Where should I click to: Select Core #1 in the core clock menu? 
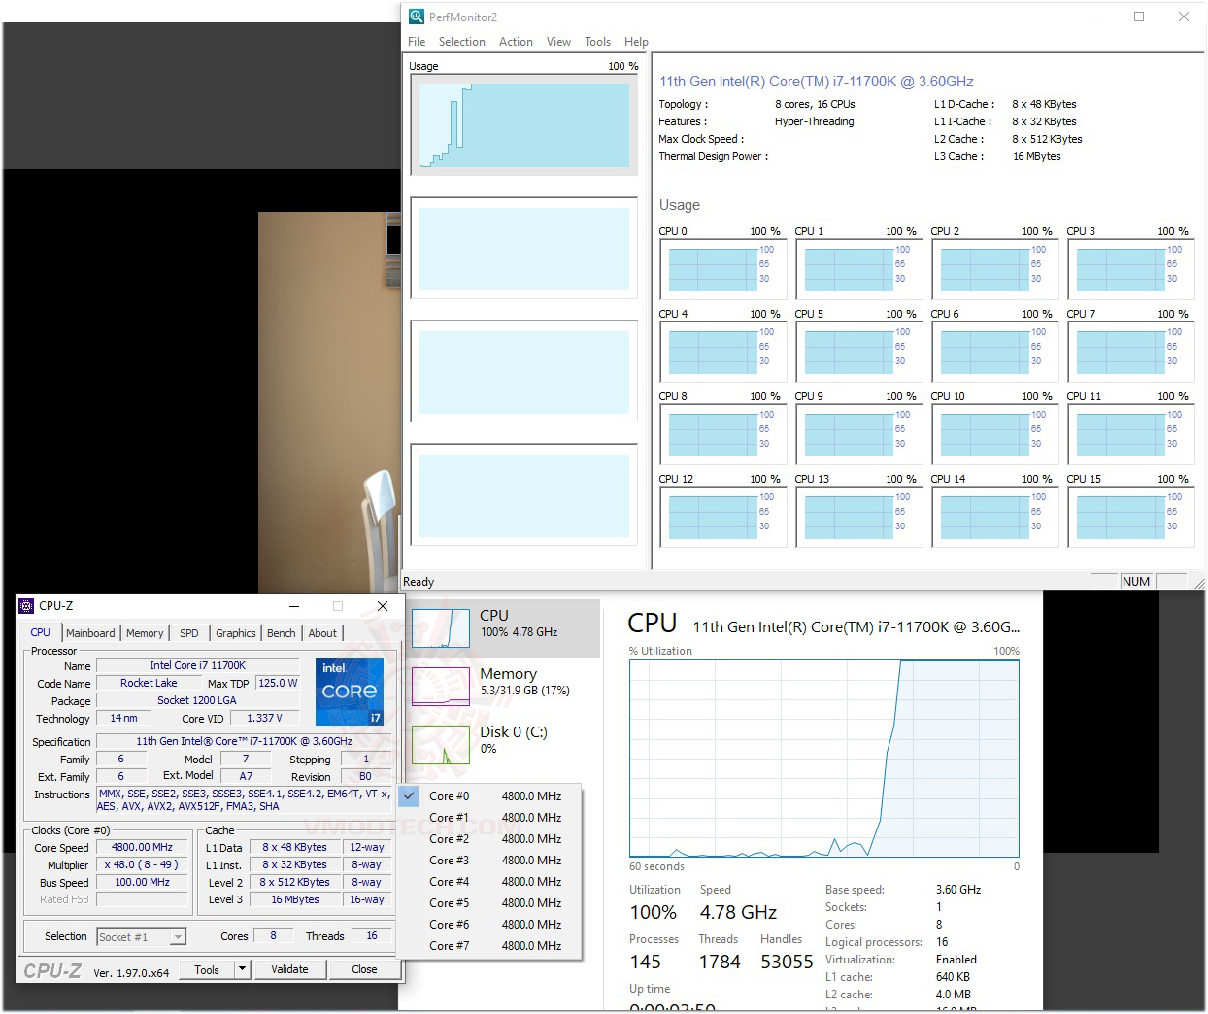click(x=489, y=818)
